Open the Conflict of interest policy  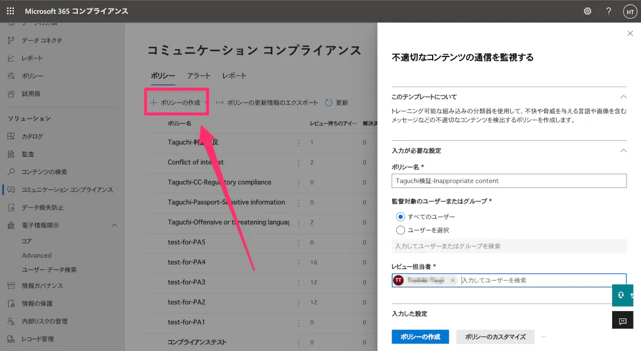(196, 162)
